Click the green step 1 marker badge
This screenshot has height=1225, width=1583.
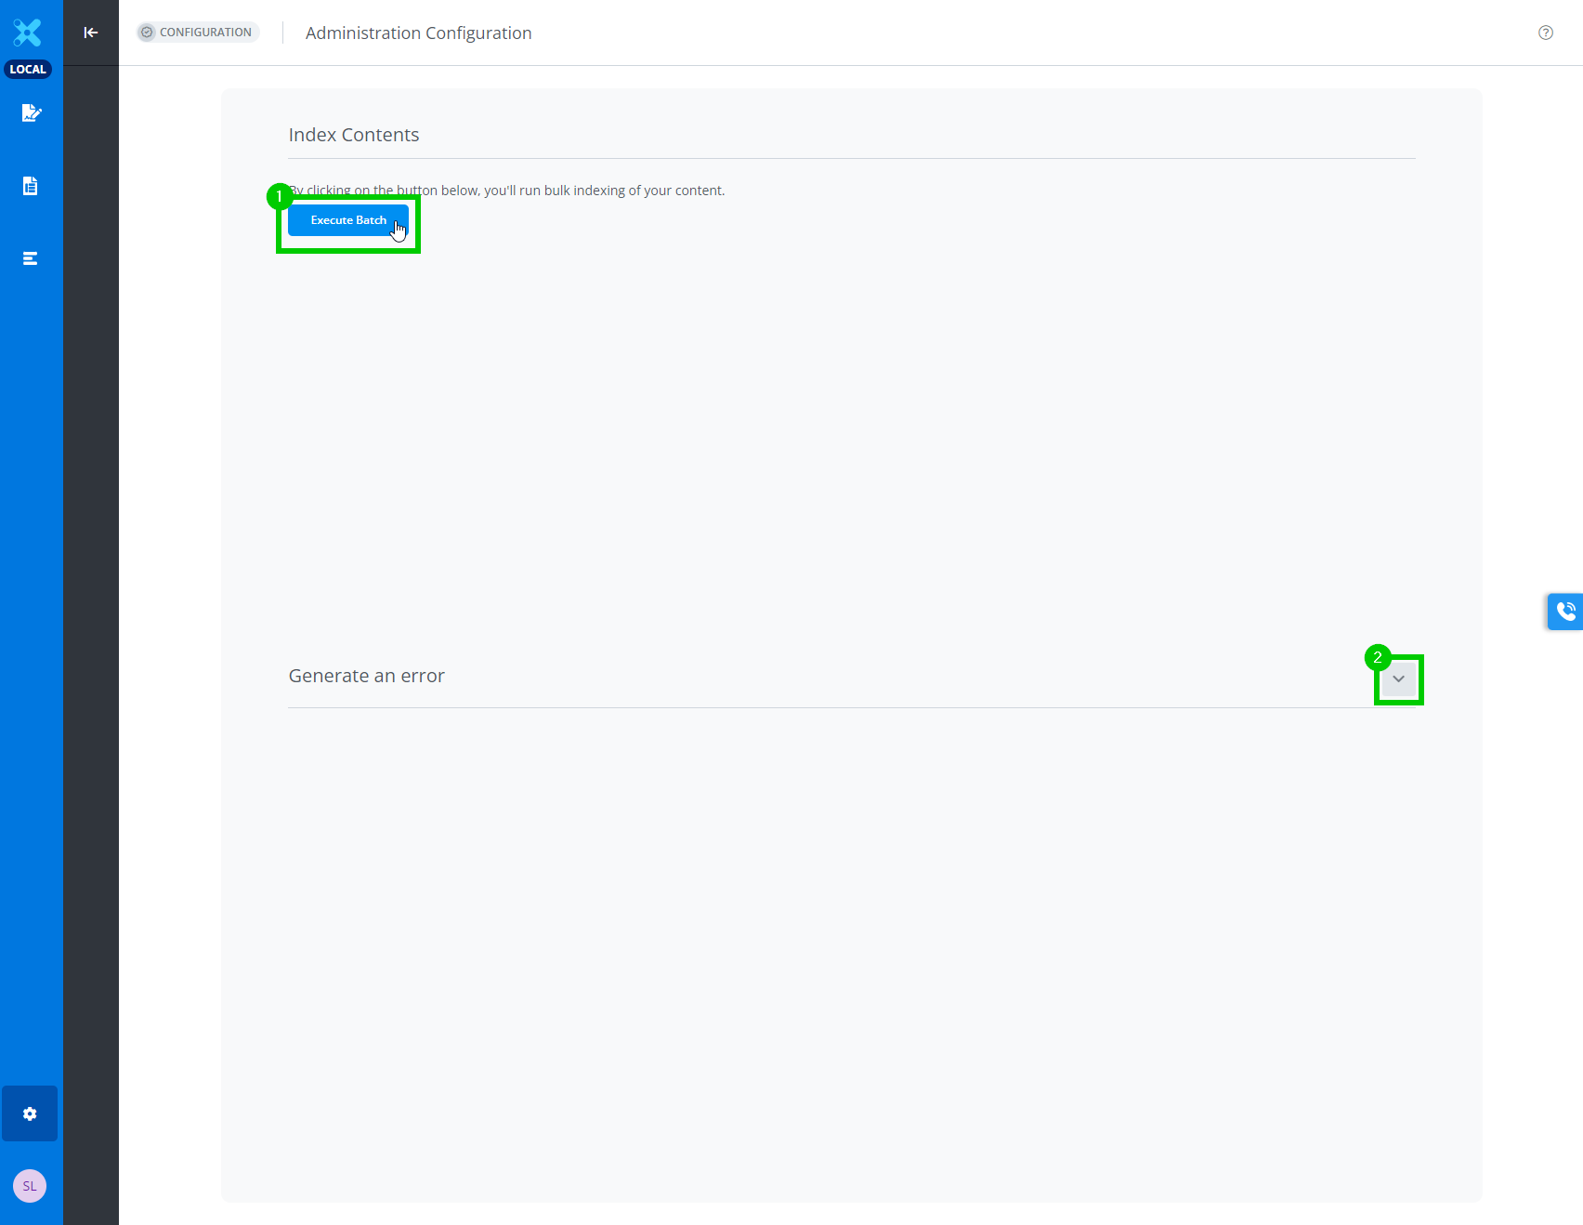[280, 196]
